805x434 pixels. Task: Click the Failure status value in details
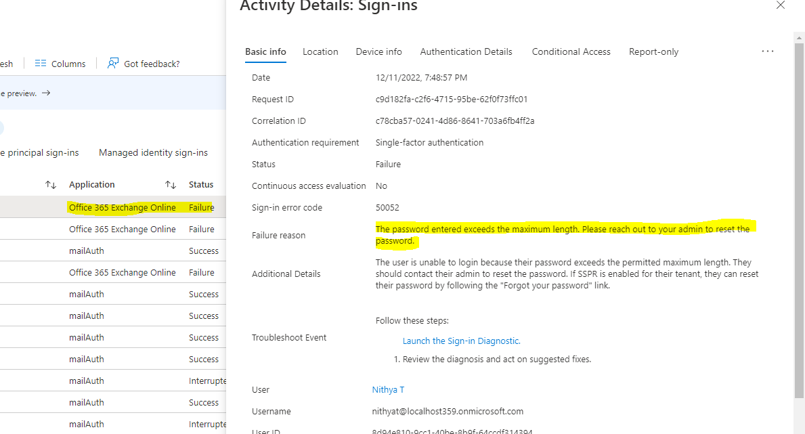click(x=388, y=165)
